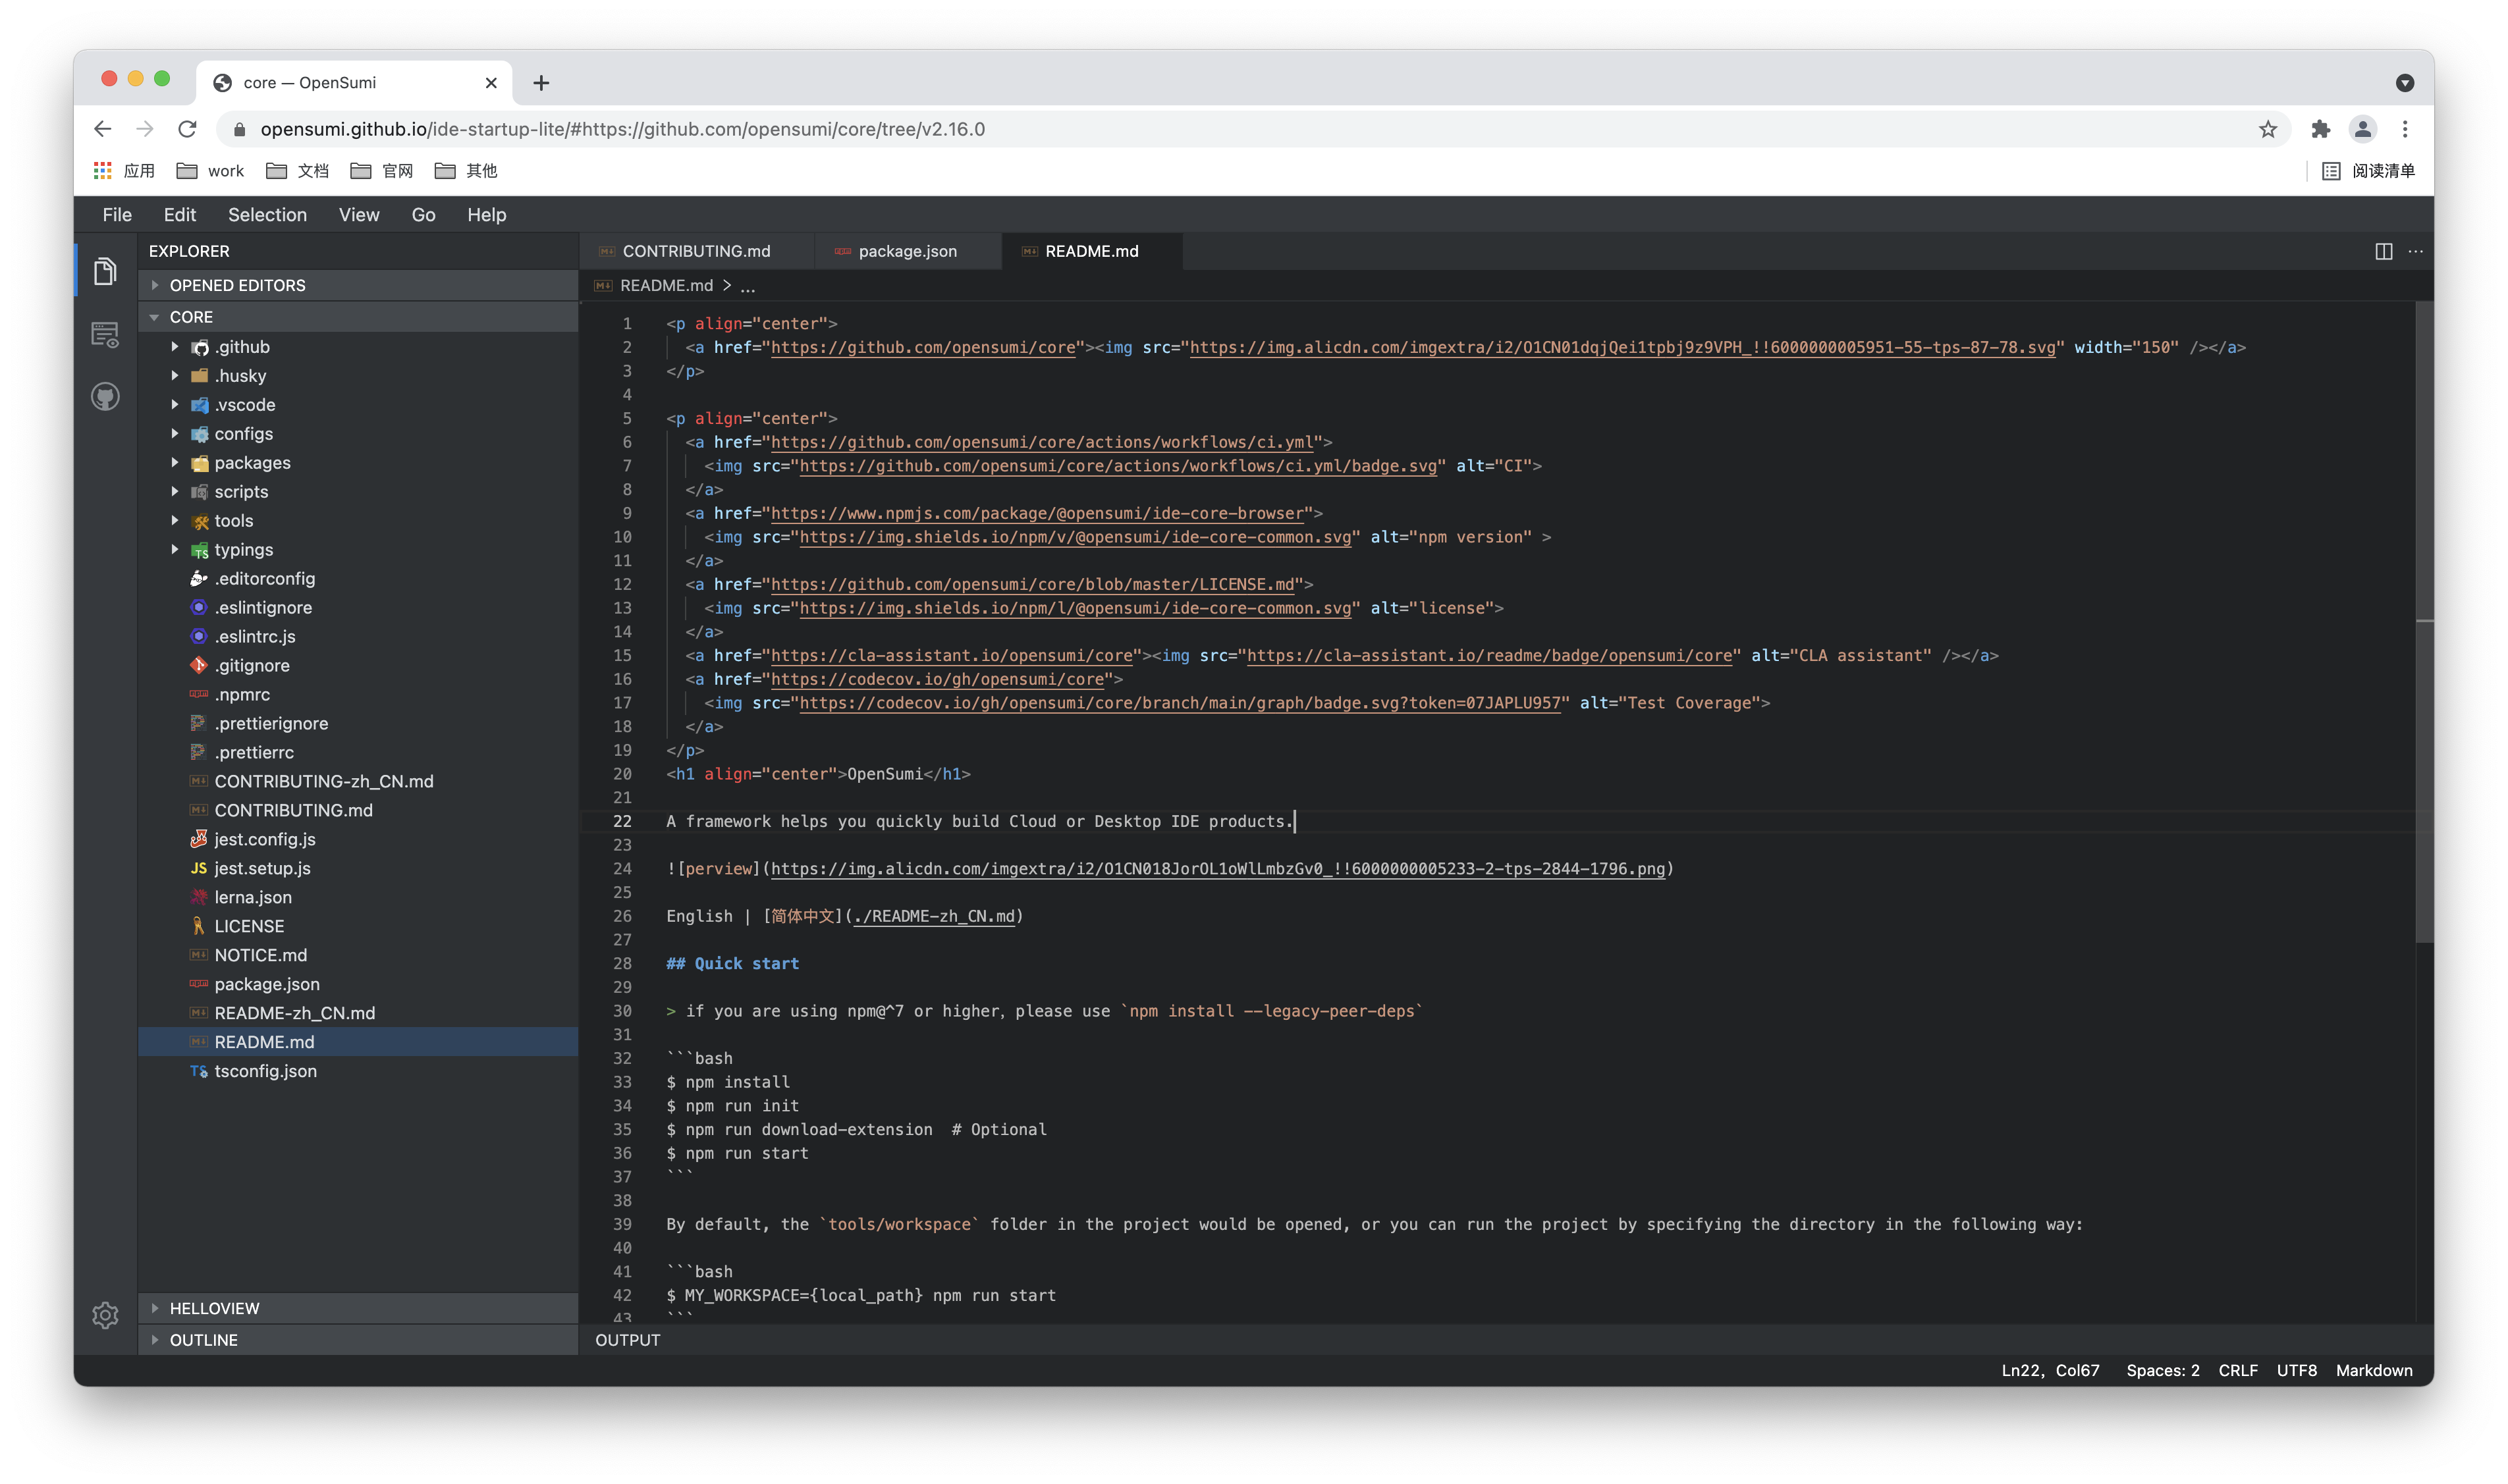The width and height of the screenshot is (2508, 1484).
Task: Open the Search activity bar icon
Action: [105, 334]
